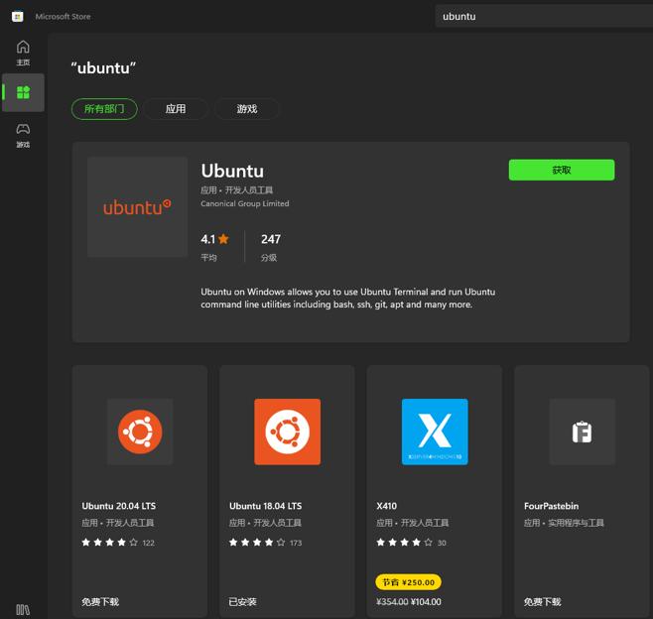Click the X410 app icon
This screenshot has width=653, height=619.
(x=435, y=432)
